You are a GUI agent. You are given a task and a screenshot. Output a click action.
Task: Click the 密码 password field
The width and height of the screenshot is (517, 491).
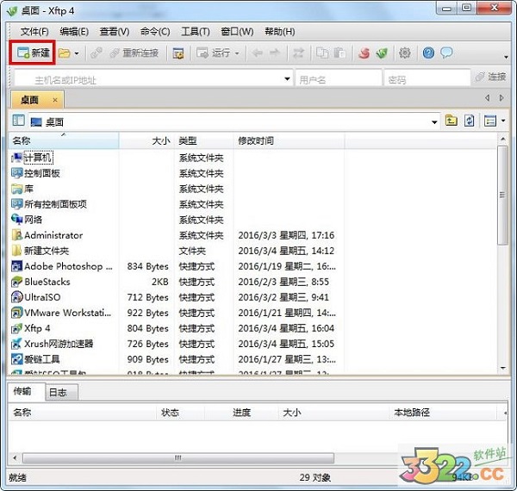(x=427, y=79)
